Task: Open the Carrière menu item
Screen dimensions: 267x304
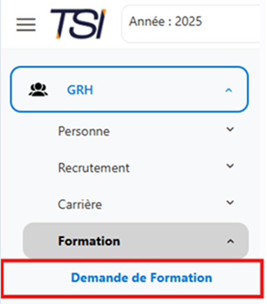Action: (x=80, y=204)
